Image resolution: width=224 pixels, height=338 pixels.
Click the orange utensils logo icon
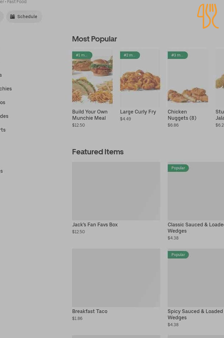tap(208, 16)
